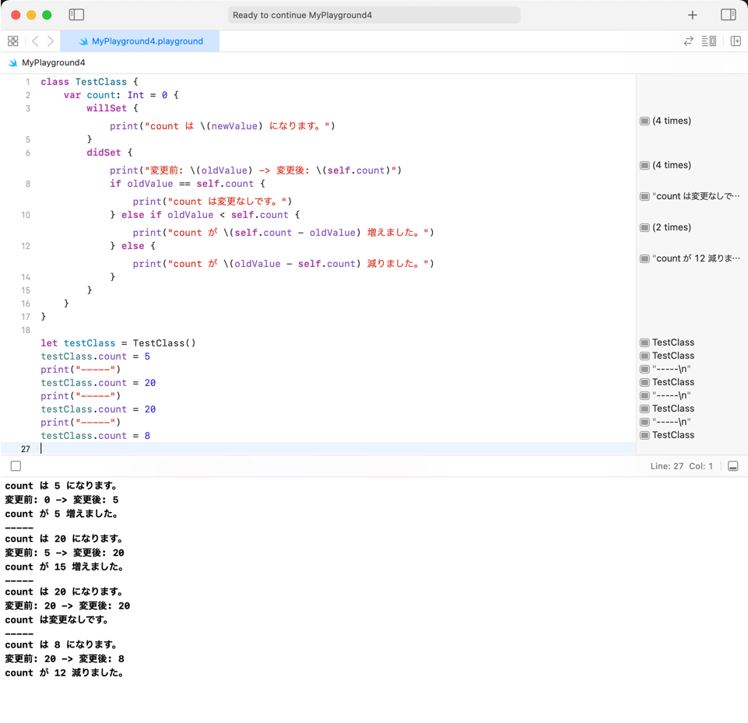Click the code review arrows icon
The image size is (748, 723).
click(688, 41)
